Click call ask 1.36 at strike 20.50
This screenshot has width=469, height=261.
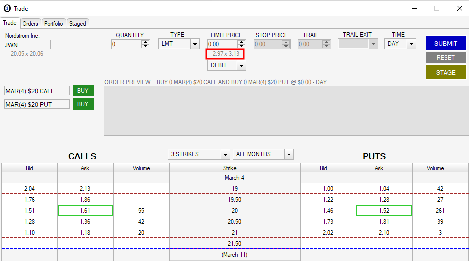(x=85, y=222)
